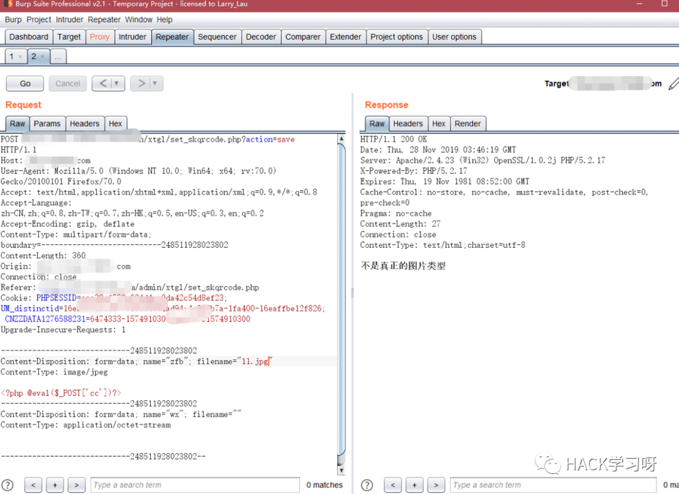The height and width of the screenshot is (494, 679).
Task: Open the back history dropdown arrow
Action: 117,83
